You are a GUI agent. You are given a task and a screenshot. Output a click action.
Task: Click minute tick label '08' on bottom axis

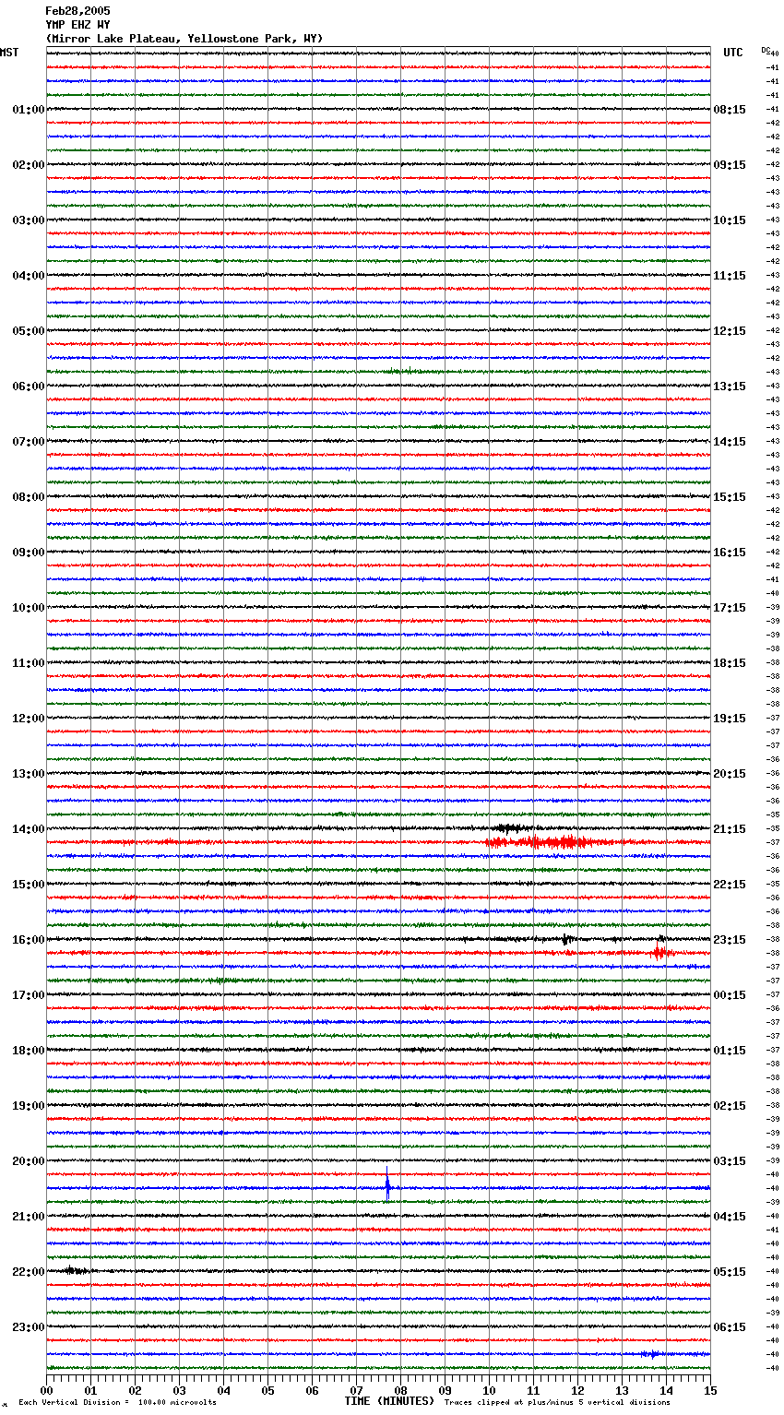point(400,1391)
